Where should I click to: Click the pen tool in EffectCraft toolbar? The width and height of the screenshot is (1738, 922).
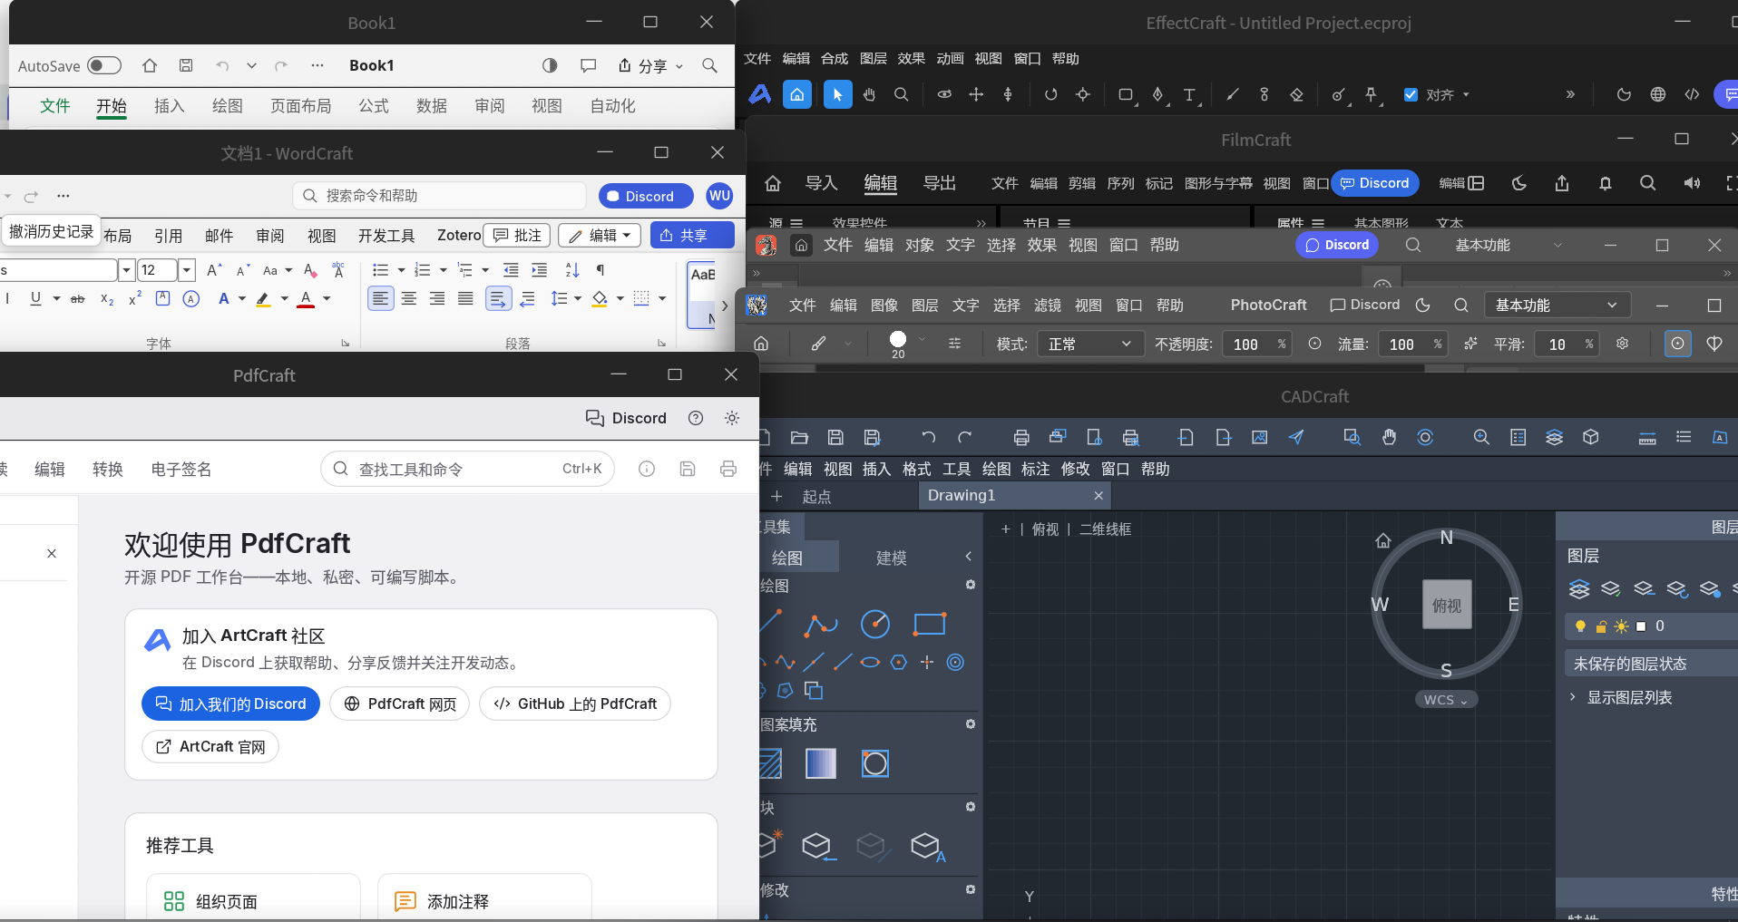[1158, 94]
